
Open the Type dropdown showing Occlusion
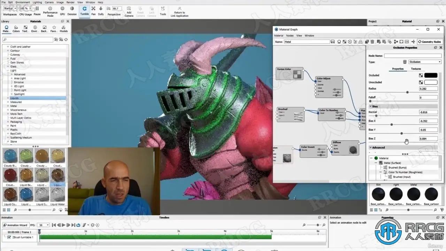point(425,62)
